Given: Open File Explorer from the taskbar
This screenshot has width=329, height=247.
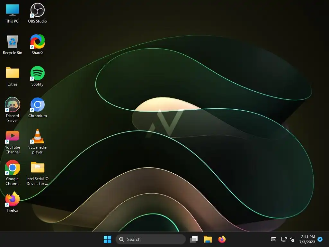Looking at the screenshot, I should pos(208,239).
